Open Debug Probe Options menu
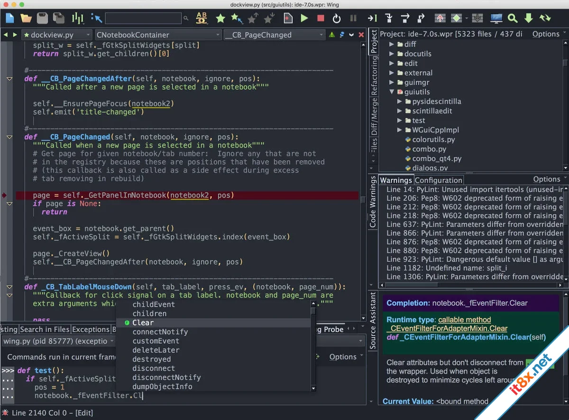Screen dimensions: 569x420 click(x=346, y=357)
